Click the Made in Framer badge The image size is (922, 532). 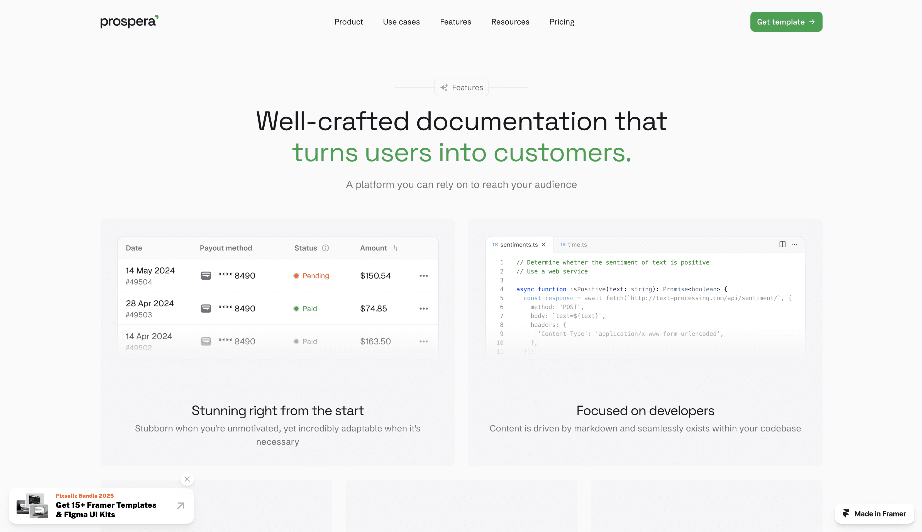pos(875,513)
